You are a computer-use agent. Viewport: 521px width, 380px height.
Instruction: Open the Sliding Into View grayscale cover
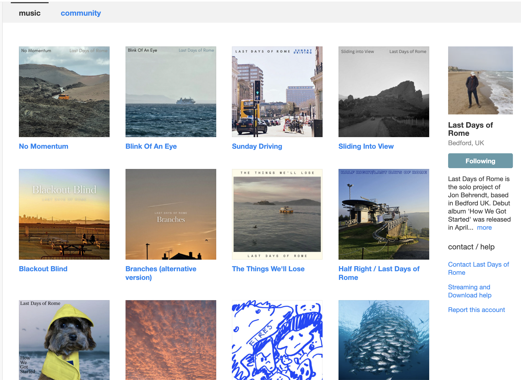coord(384,91)
